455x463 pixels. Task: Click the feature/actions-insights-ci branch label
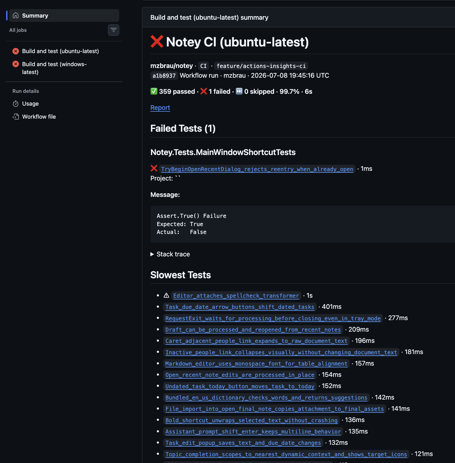tap(261, 66)
